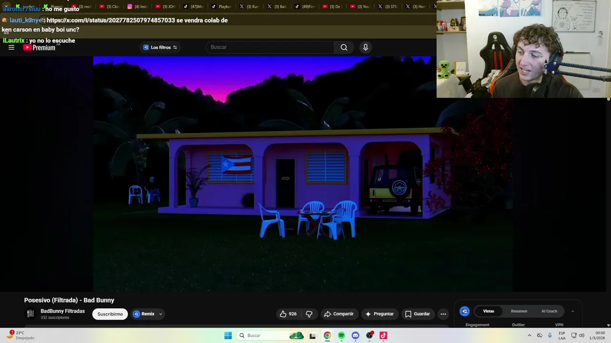Screen dimensions: 611x343
Task: Click the IQ panel logo icon
Action: (464, 311)
